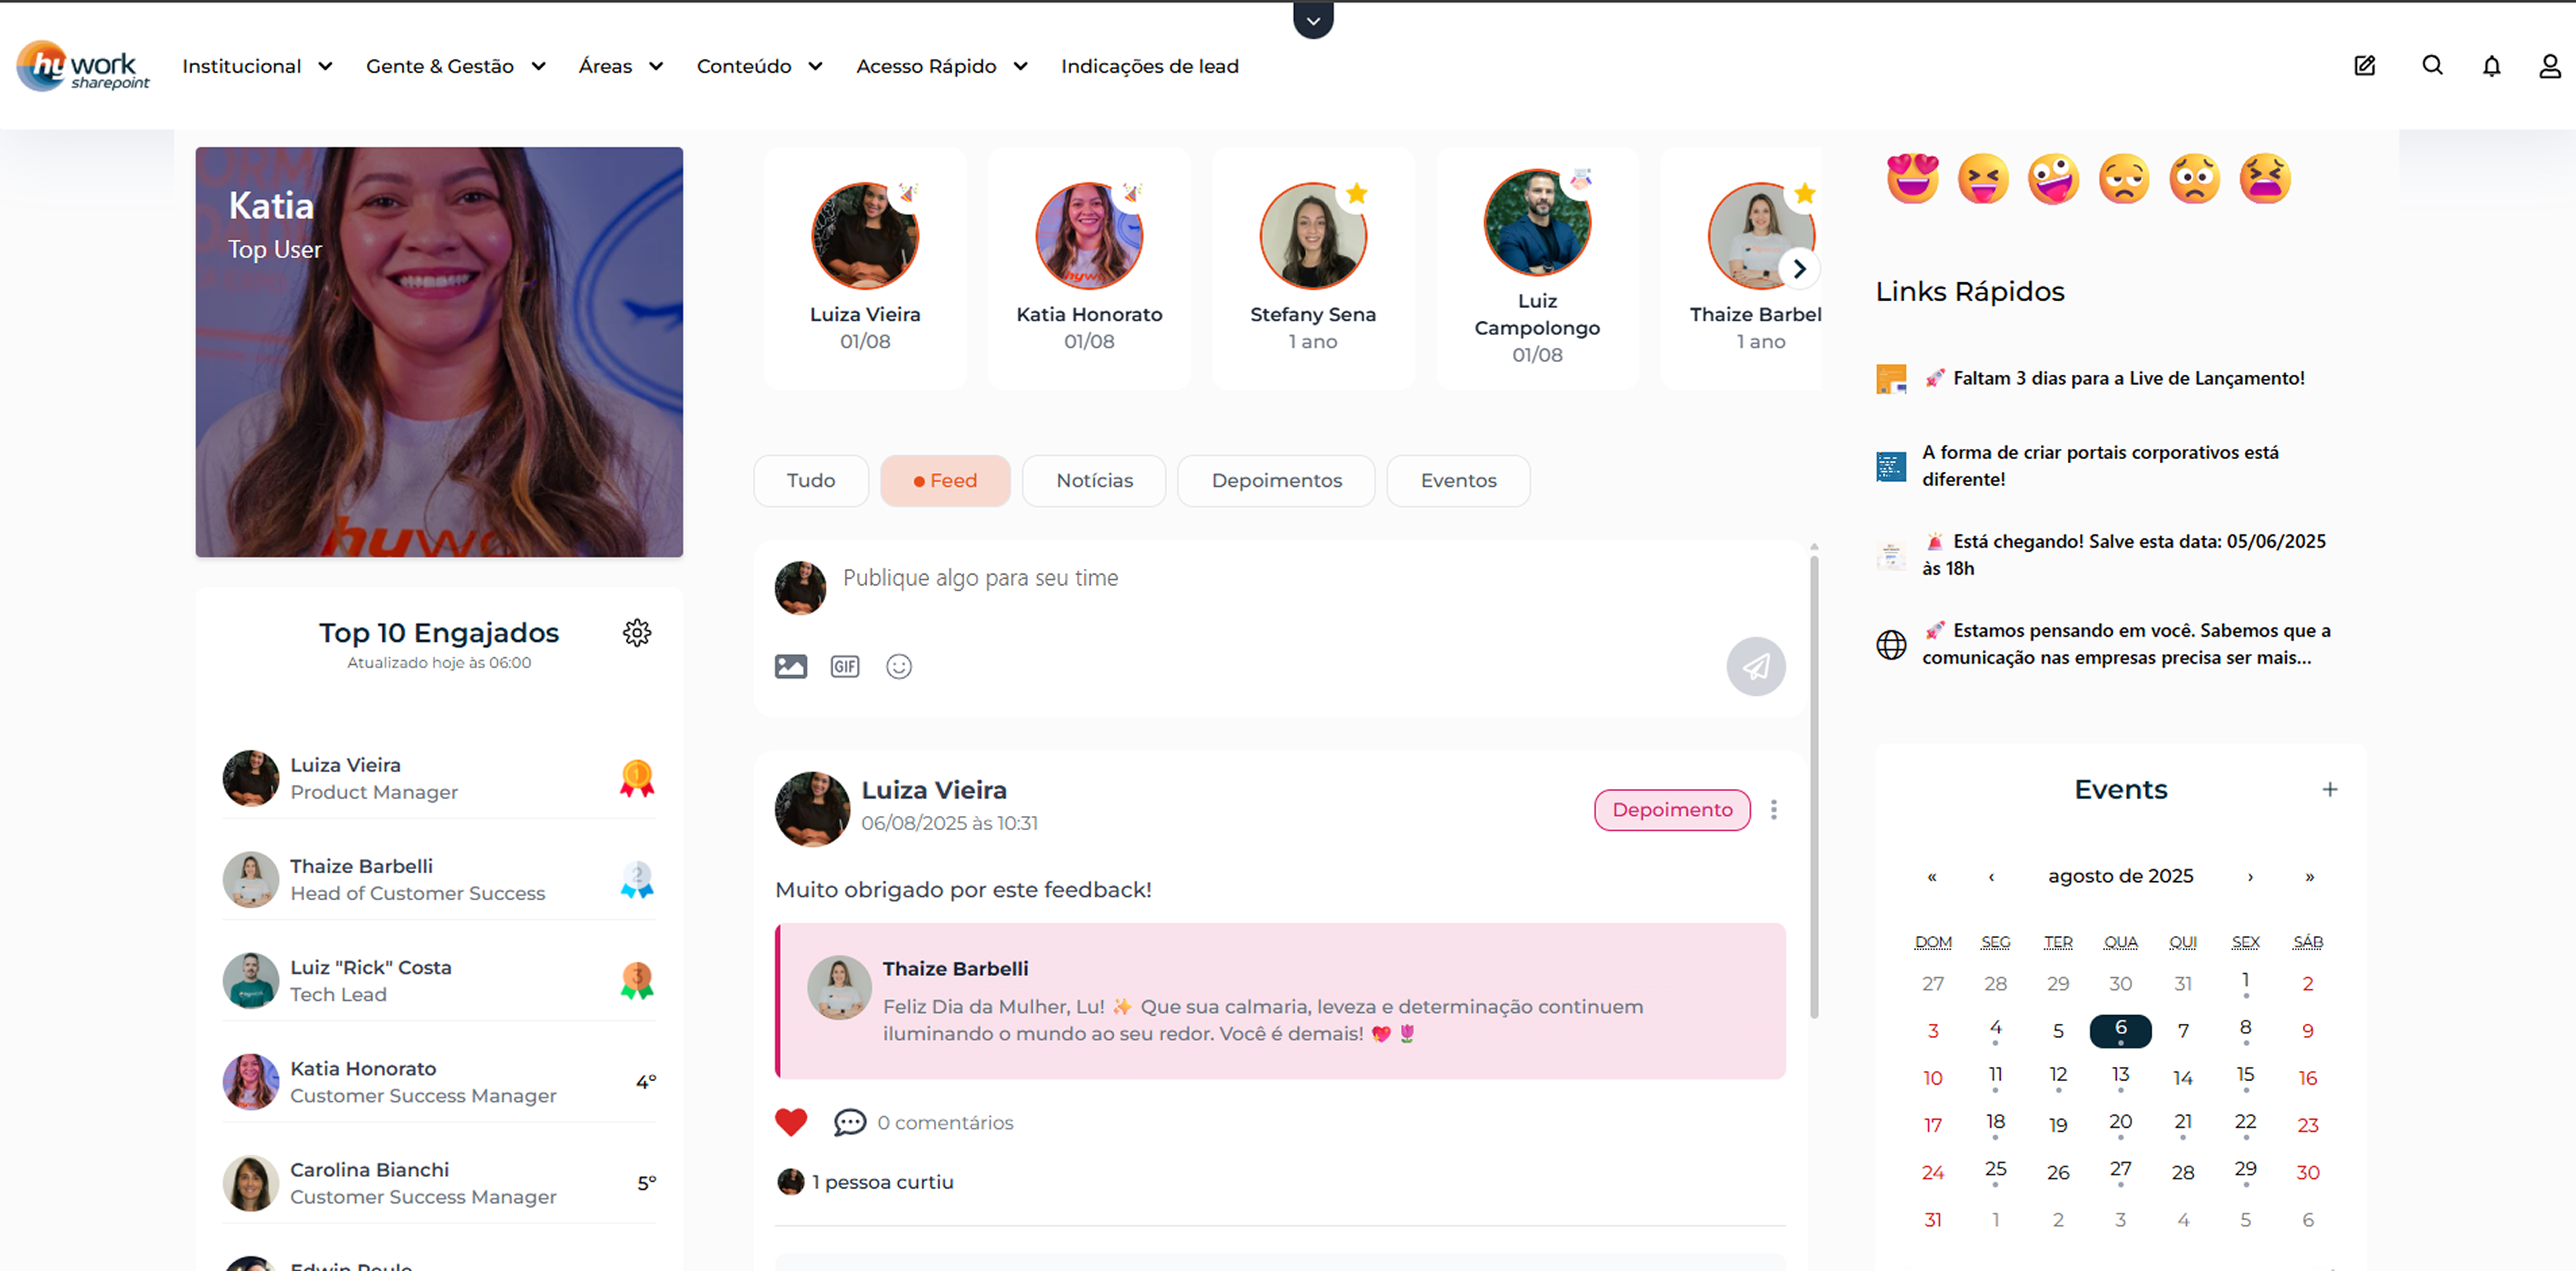Go to next month in calendar
The width and height of the screenshot is (2576, 1271).
[x=2250, y=877]
